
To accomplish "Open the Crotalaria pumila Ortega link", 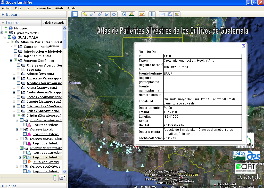I will coord(45,166).
